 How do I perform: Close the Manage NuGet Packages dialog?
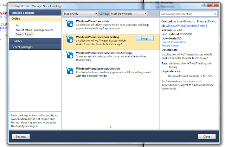213,5
